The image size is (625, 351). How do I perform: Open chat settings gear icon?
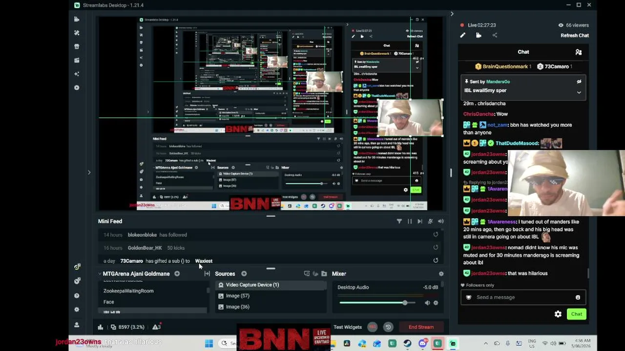[x=558, y=314]
